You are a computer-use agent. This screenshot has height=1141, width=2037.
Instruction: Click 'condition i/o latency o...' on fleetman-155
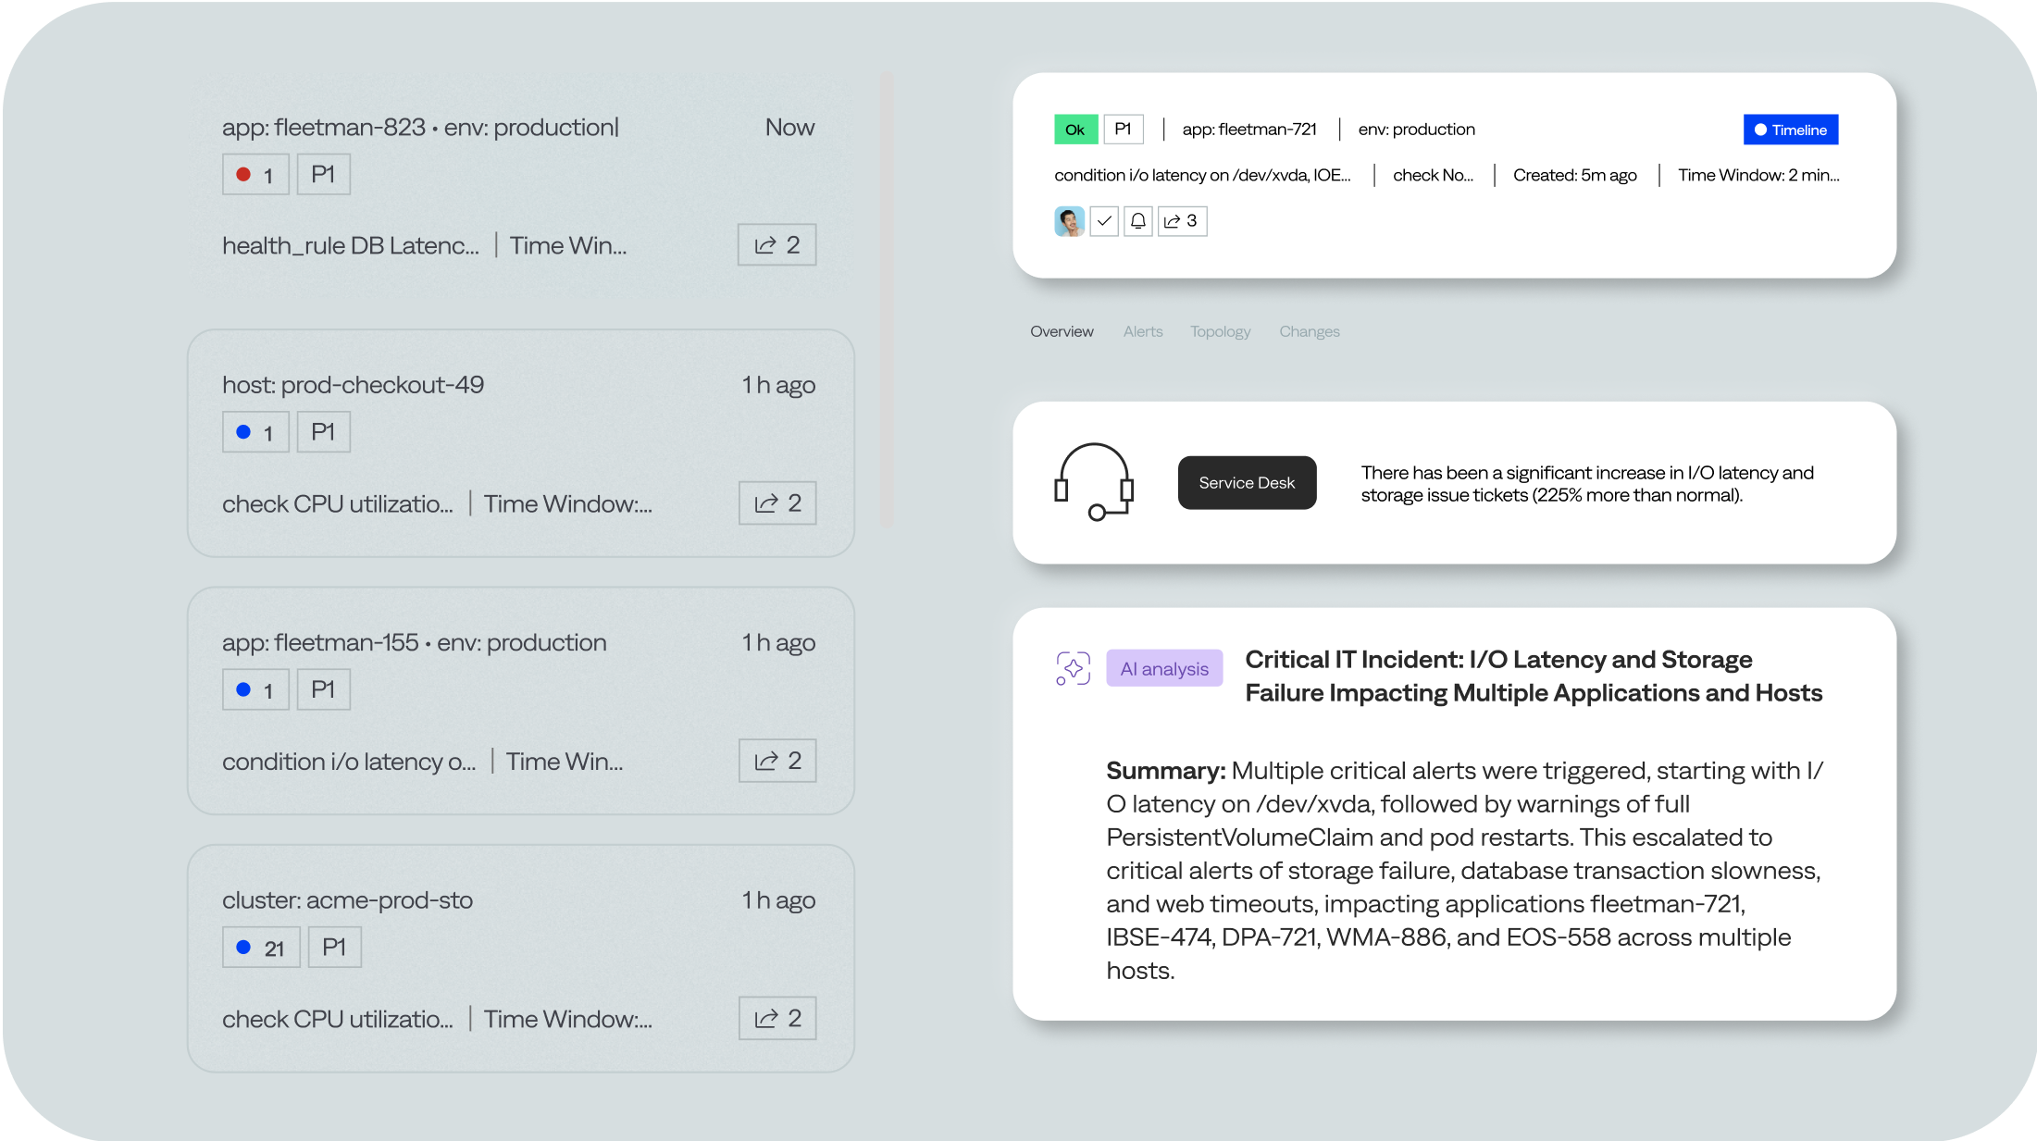349,762
